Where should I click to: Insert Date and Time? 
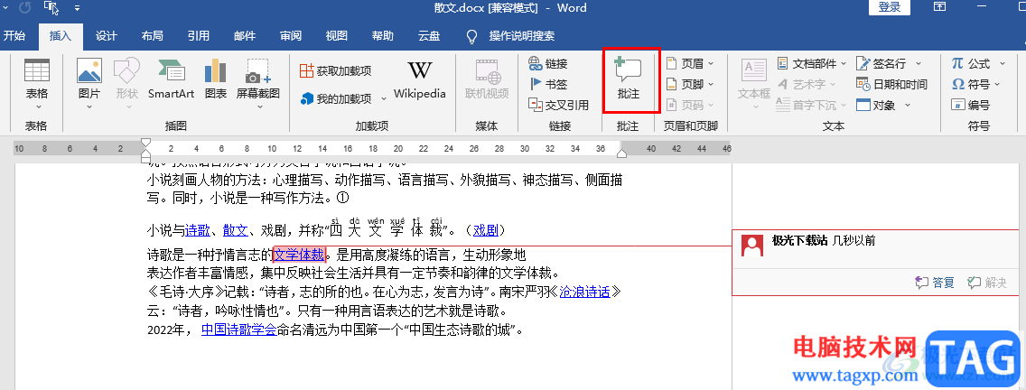(891, 84)
